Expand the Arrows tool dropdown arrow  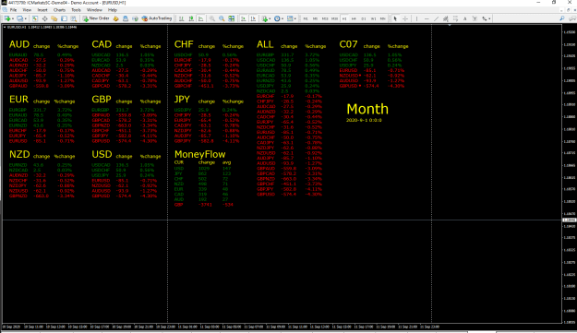[489, 18]
